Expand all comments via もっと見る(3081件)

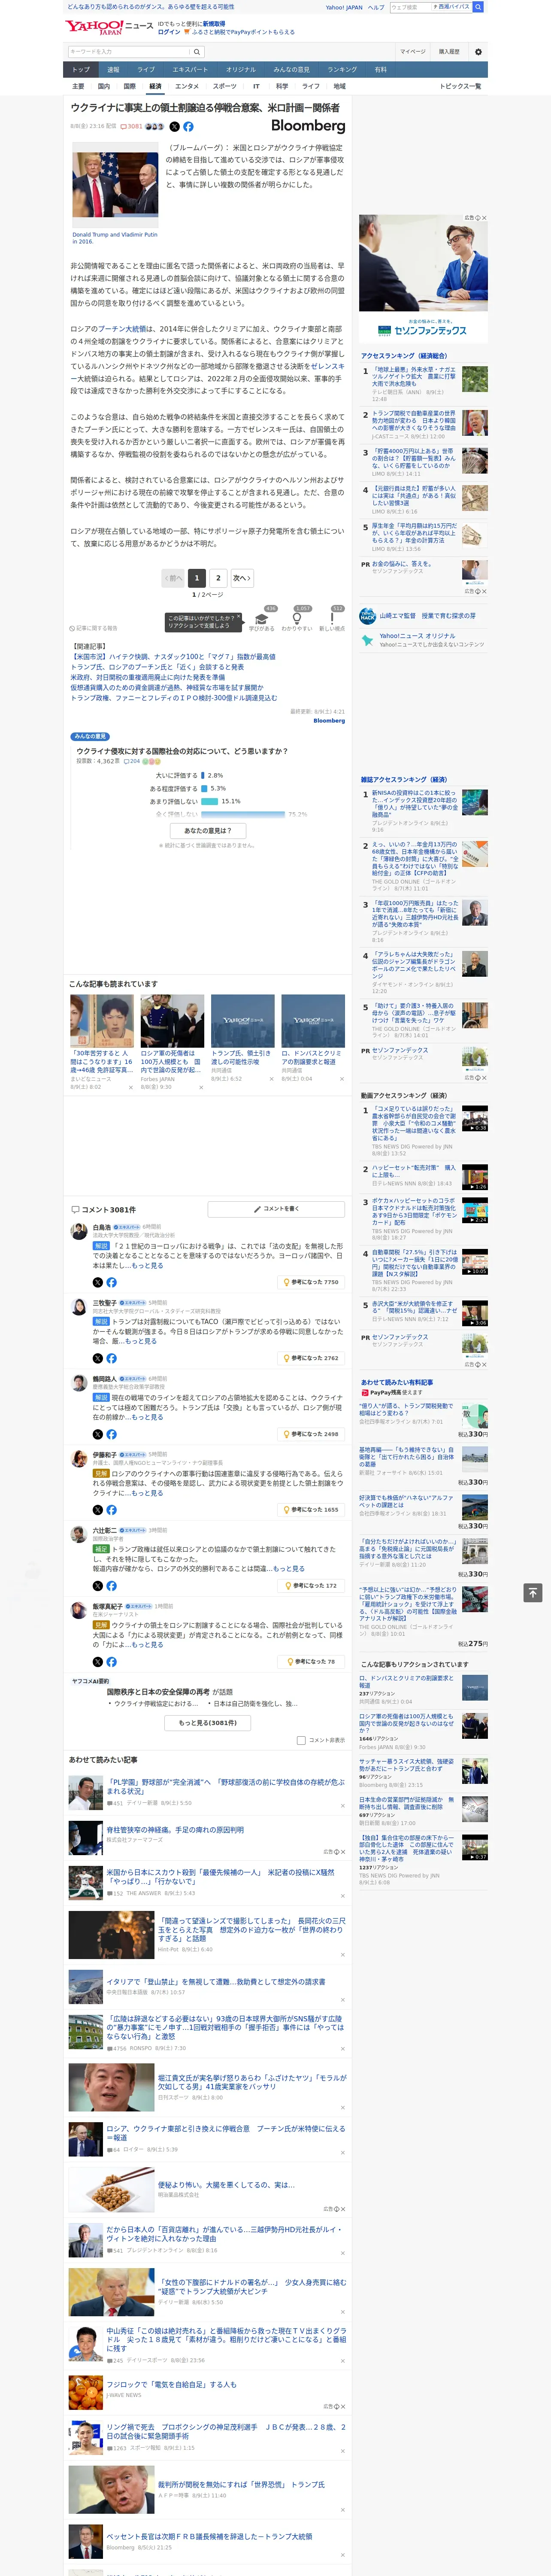tap(208, 1723)
